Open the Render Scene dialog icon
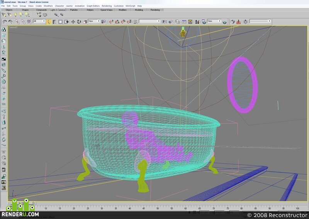 204,22
